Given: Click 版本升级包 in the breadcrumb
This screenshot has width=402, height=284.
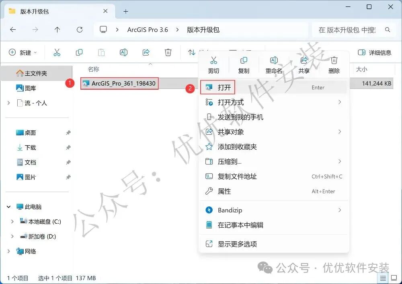Looking at the screenshot, I should (x=203, y=30).
